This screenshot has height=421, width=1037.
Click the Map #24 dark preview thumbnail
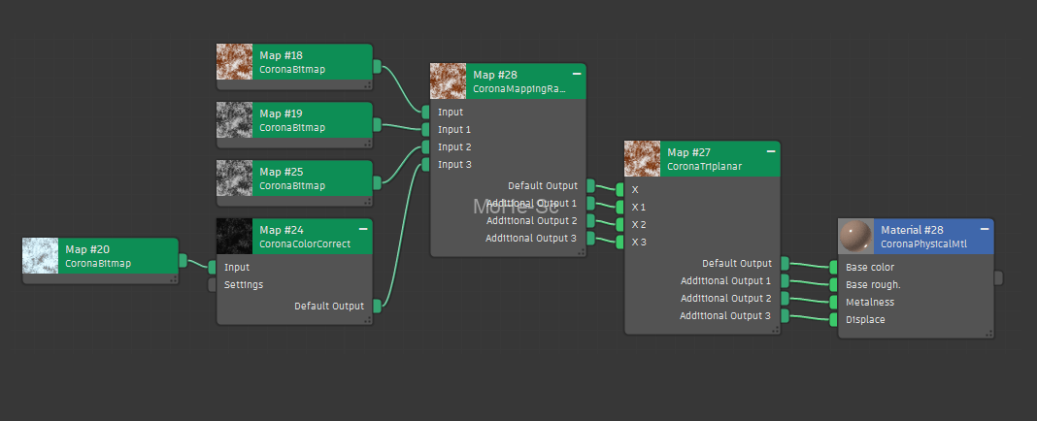click(234, 237)
